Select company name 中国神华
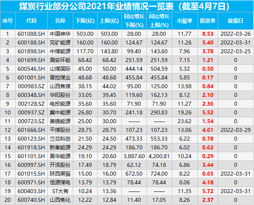 [x=60, y=34]
